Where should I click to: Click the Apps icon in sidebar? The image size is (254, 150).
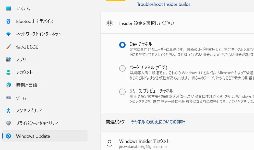(8, 59)
